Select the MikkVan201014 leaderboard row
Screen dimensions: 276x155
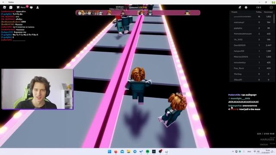252,57
